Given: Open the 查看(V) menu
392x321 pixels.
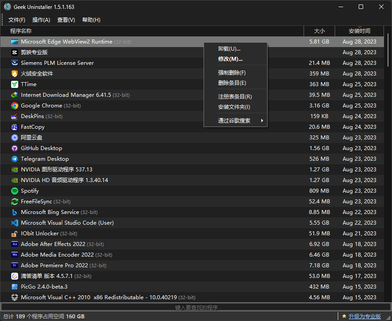Looking at the screenshot, I should click(x=66, y=20).
